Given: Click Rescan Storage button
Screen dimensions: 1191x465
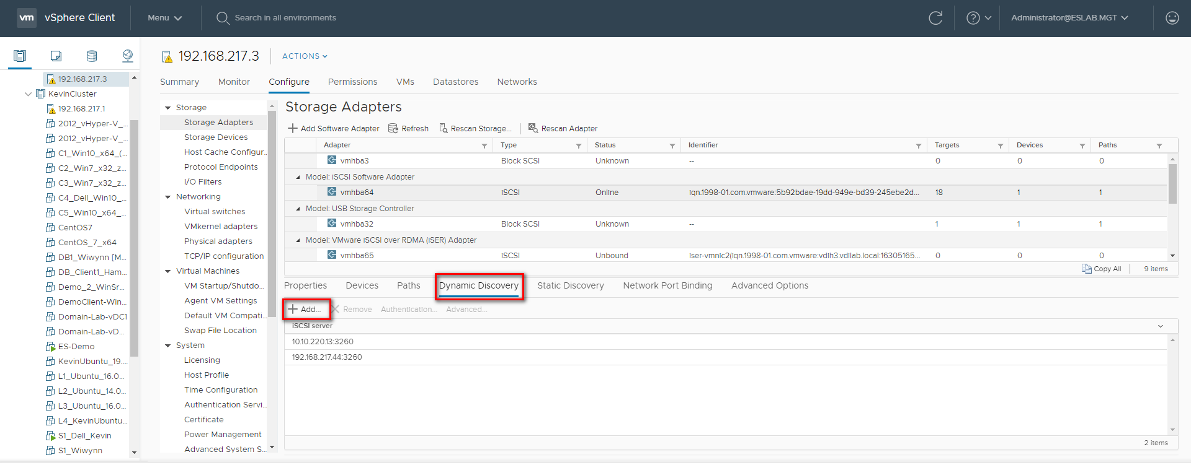Looking at the screenshot, I should [x=476, y=129].
